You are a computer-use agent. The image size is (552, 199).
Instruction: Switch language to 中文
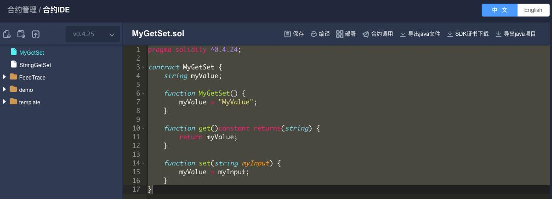pyautogui.click(x=500, y=10)
